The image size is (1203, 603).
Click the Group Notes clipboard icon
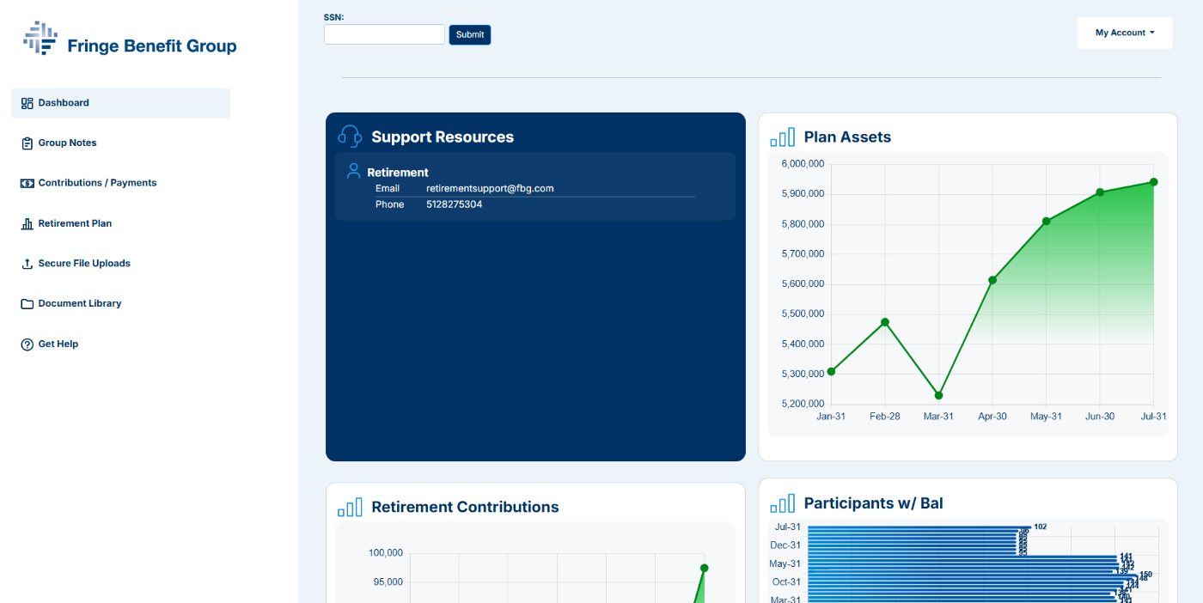[x=27, y=143]
